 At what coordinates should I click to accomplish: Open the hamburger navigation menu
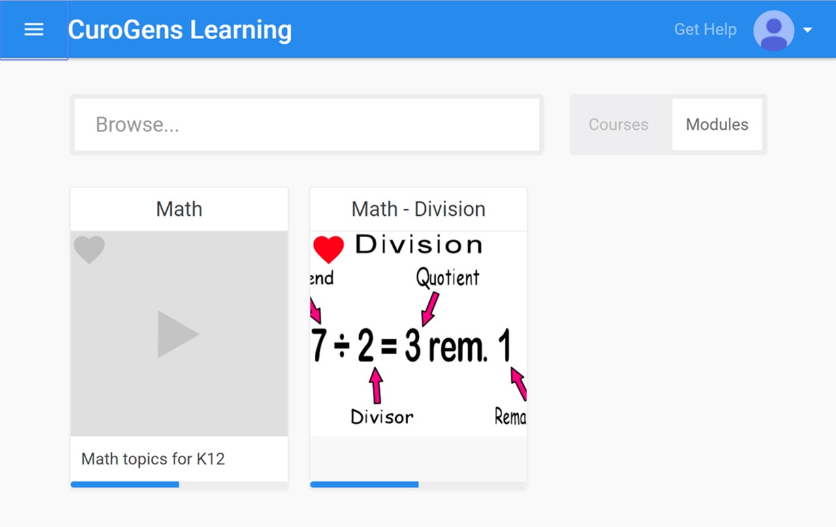click(x=34, y=29)
